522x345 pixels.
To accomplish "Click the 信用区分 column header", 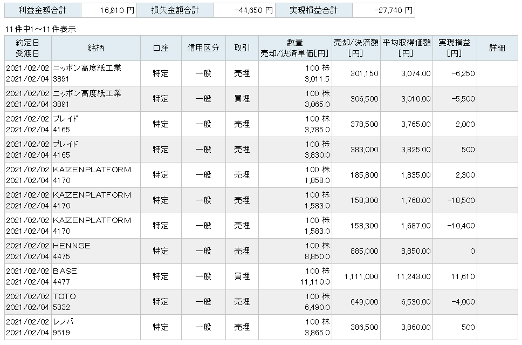I will 203,48.
